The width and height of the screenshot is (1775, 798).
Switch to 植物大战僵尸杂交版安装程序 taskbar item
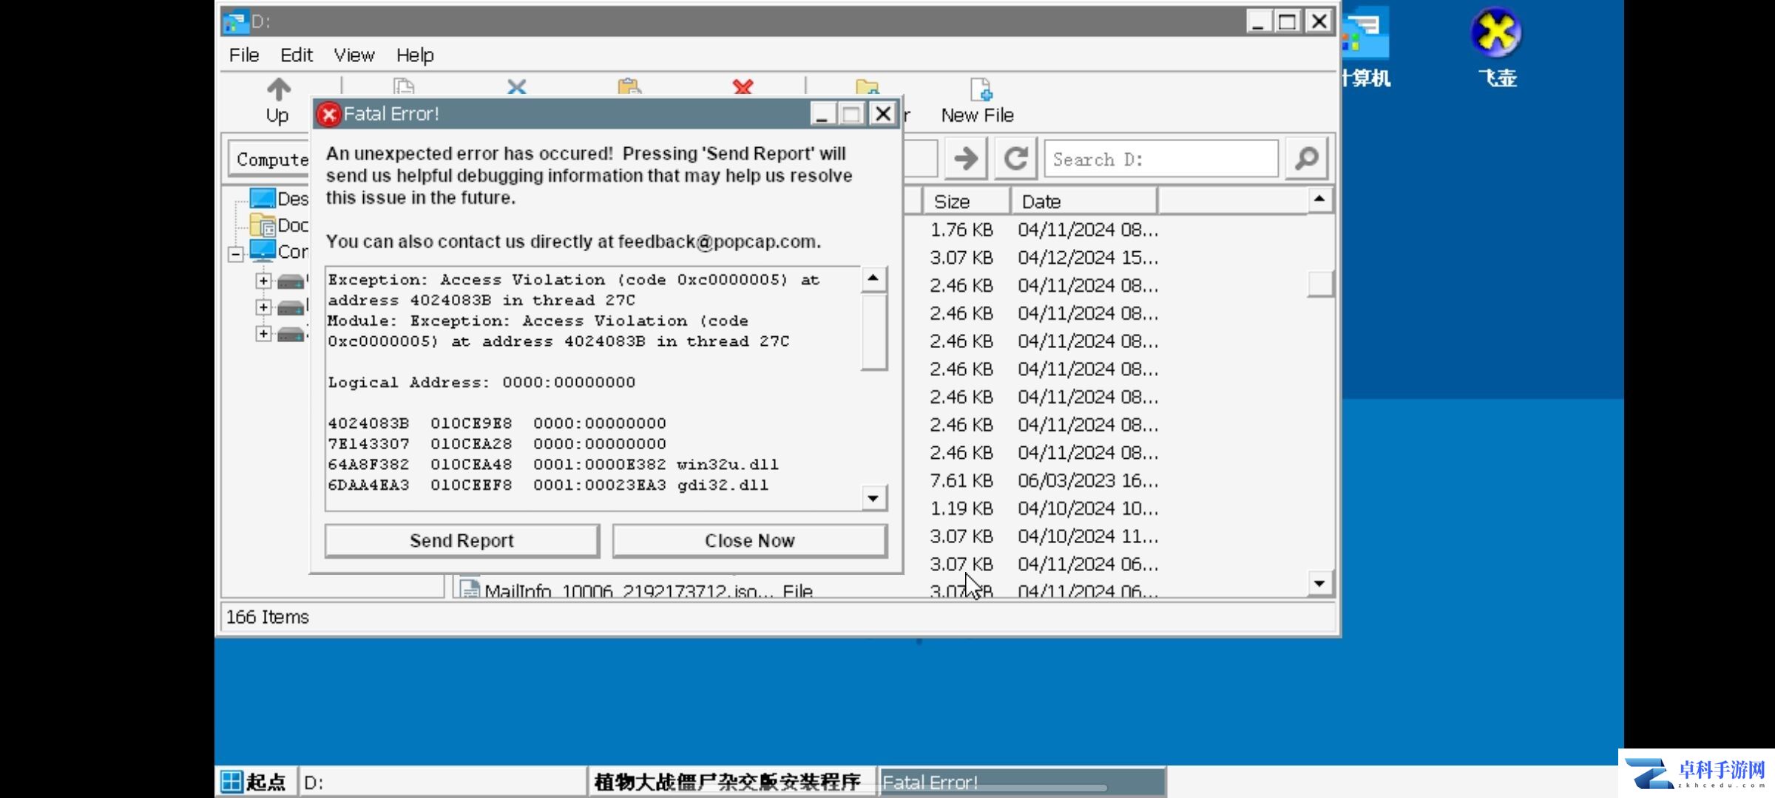tap(731, 782)
